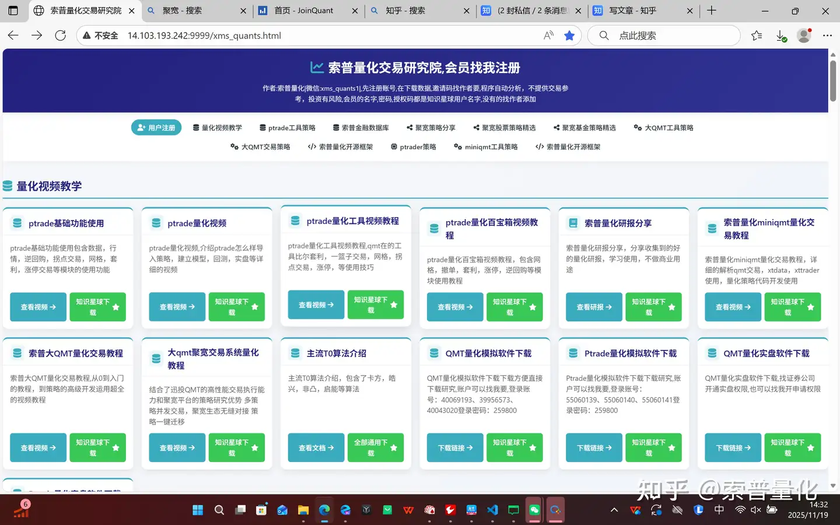Switch to the 首页 - JoinQuant tab
This screenshot has width=840, height=525.
pos(309,10)
